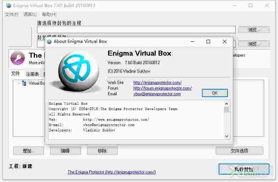Image resolution: width=278 pixels, height=182 pixels.
Task: Open the 帮助(H) menu
Action: click(x=49, y=14)
